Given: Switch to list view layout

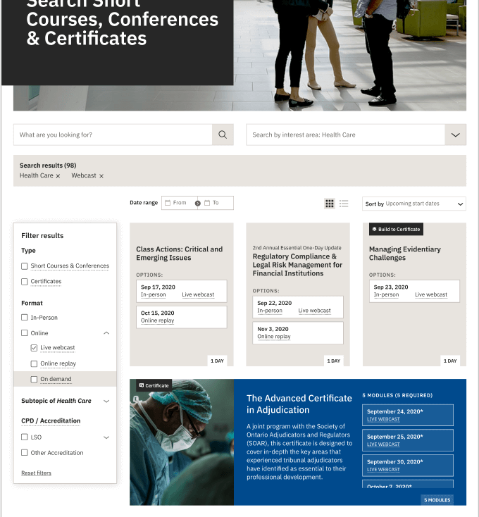Looking at the screenshot, I should click(x=344, y=204).
